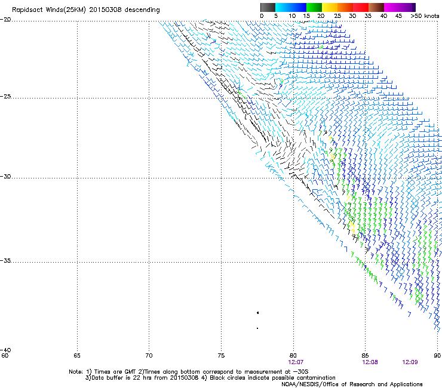Image resolution: width=442 pixels, height=388 pixels.
Task: Click the 'Data buffer is 22 hrs' note line
Action: pyautogui.click(x=210, y=378)
